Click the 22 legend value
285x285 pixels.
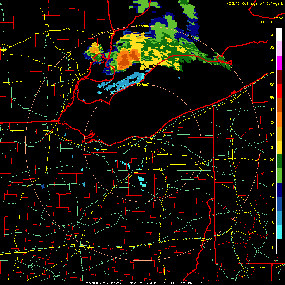(x=272, y=172)
